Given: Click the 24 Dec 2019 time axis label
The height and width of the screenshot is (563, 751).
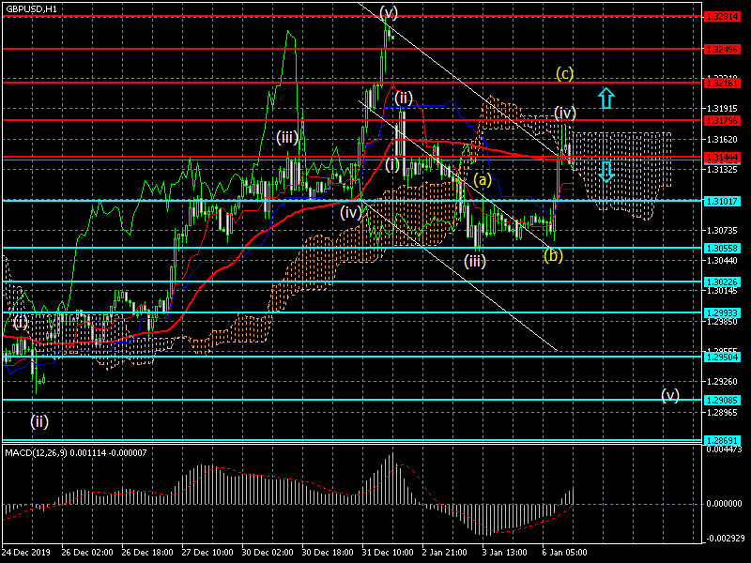Looking at the screenshot, I should [25, 552].
